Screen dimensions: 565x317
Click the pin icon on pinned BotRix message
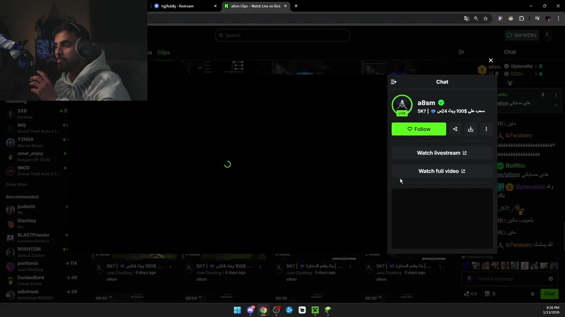coord(543,95)
